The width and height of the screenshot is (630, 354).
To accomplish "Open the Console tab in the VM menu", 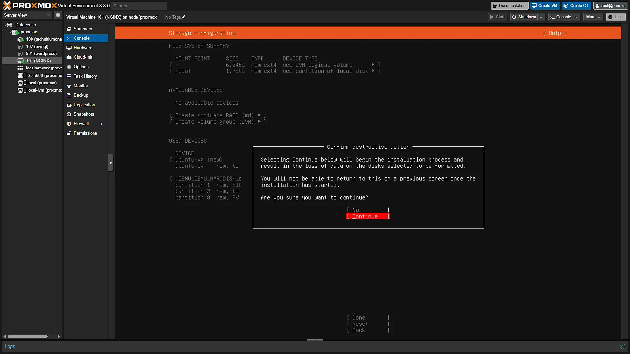I will tap(86, 38).
